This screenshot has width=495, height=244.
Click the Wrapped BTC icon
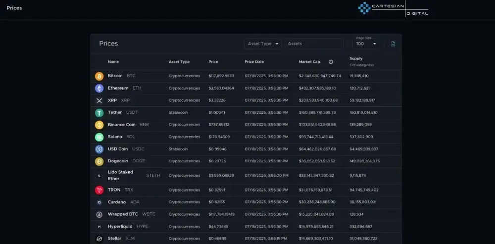coord(99,214)
